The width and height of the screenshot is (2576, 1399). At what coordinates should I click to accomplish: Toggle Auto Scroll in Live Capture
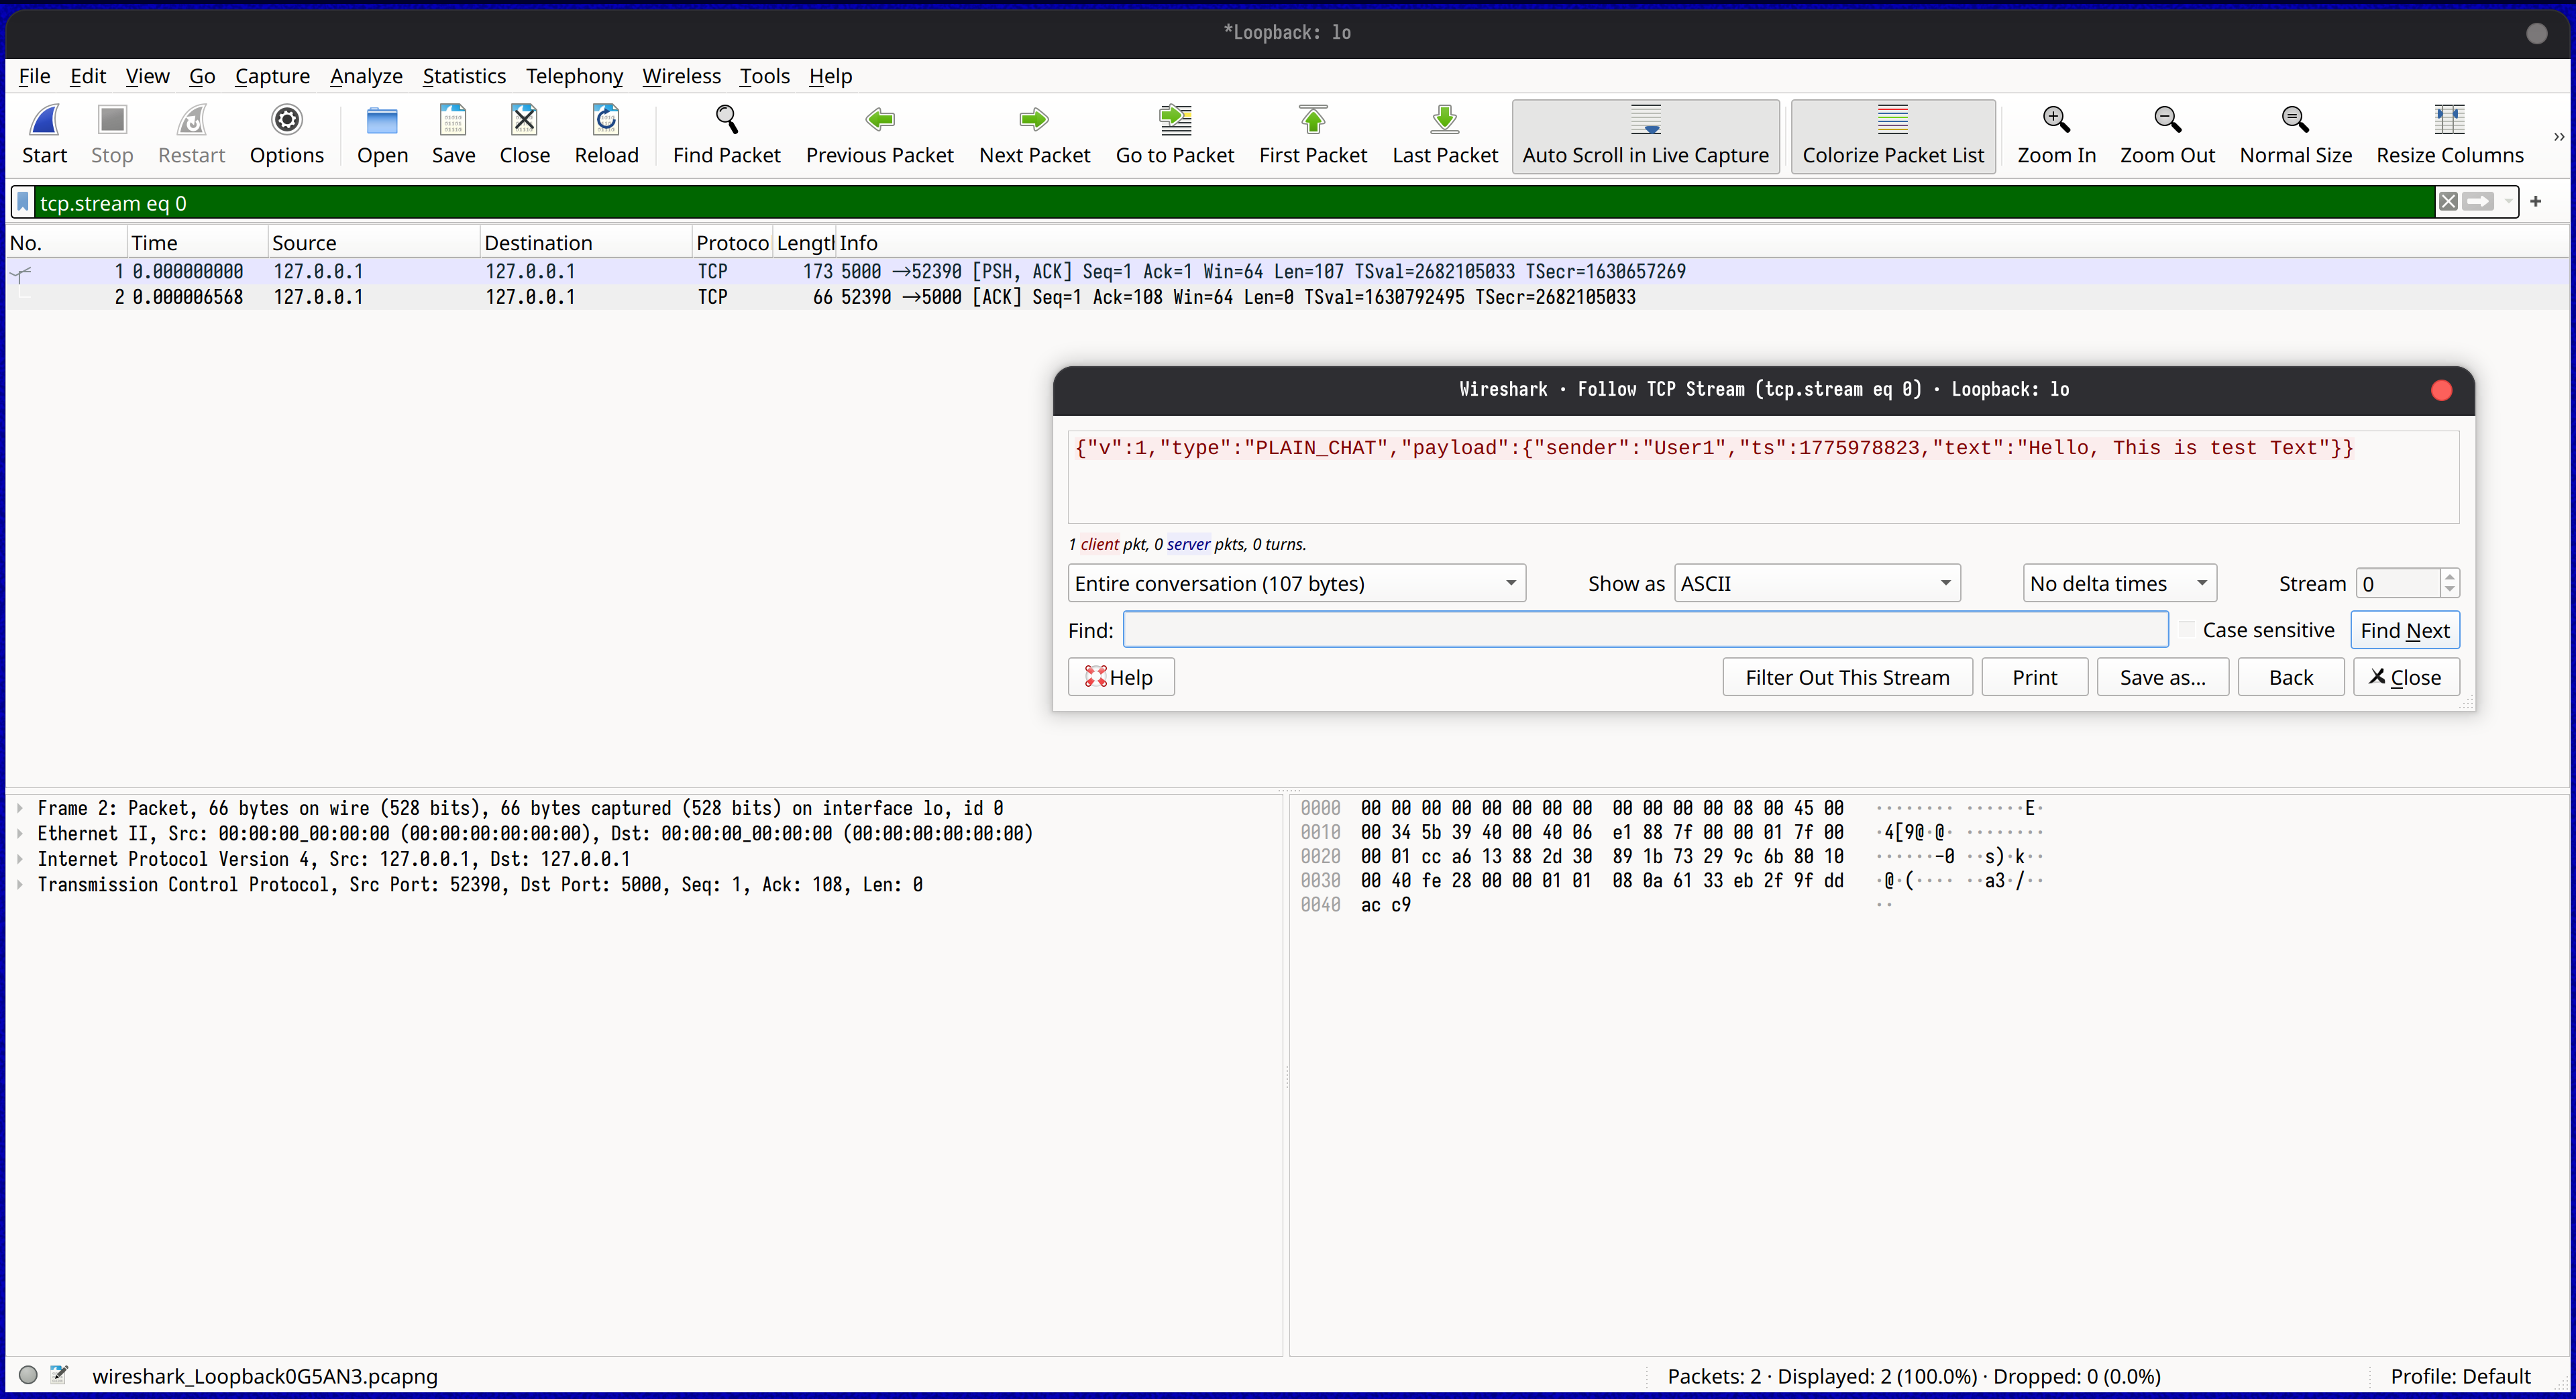pyautogui.click(x=1645, y=136)
